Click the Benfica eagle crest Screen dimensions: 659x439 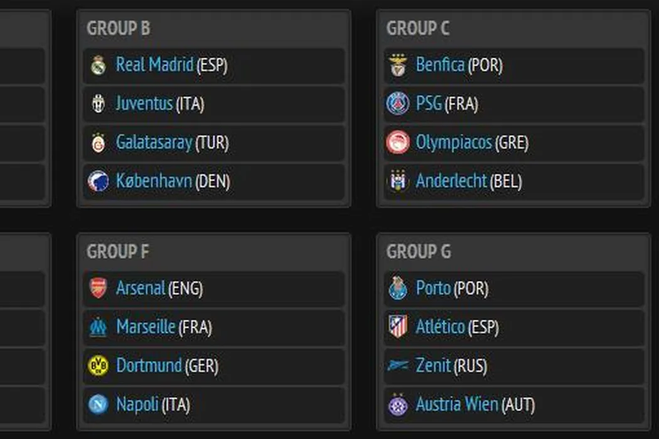tap(398, 65)
